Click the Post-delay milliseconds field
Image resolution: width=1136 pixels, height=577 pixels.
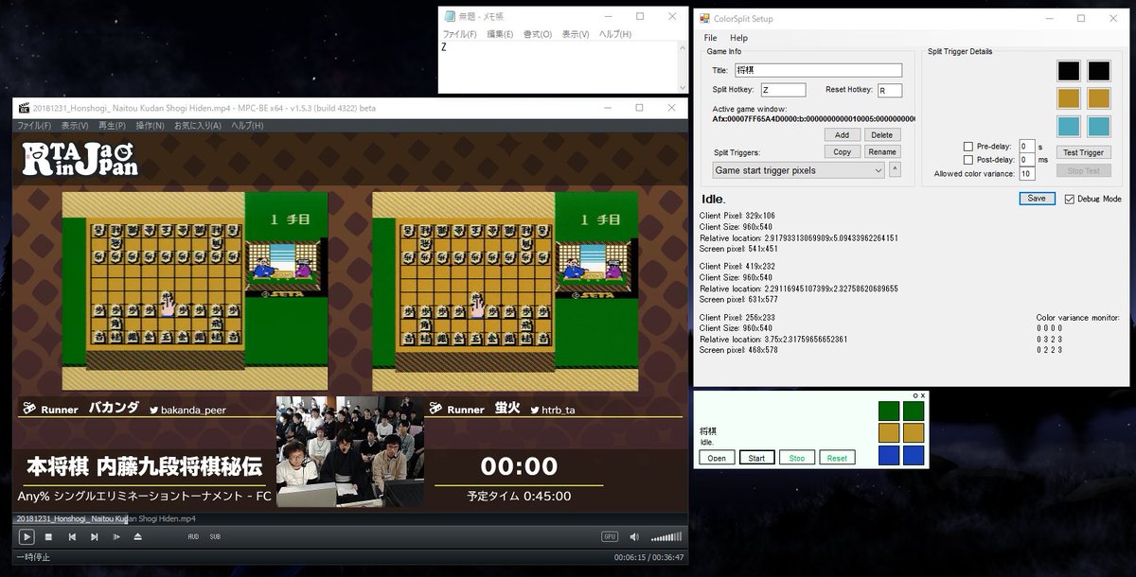[1027, 160]
